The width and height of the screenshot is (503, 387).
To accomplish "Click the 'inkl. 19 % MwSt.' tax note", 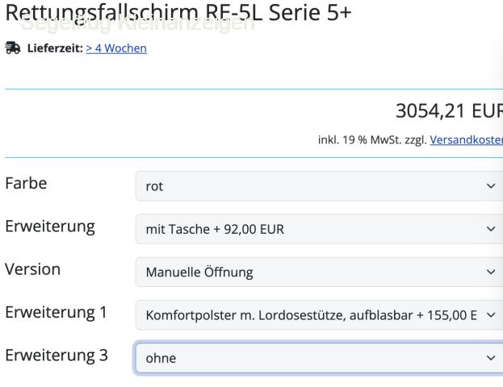I will click(371, 139).
